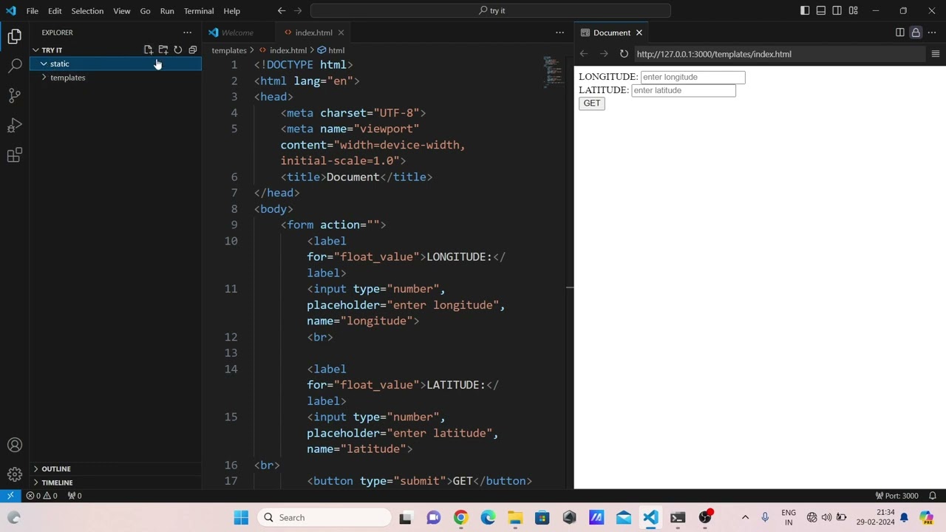Create a new folder in Explorer
The width and height of the screenshot is (946, 532).
163,50
